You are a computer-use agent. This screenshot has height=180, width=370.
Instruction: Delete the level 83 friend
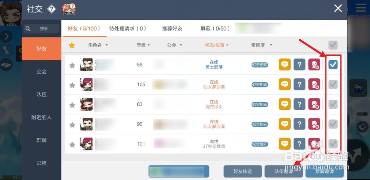pos(314,104)
